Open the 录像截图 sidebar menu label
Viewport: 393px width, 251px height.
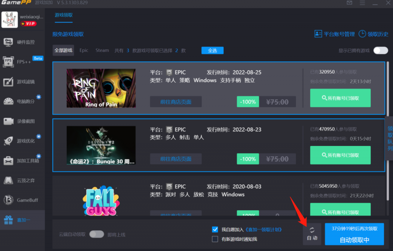coord(26,121)
